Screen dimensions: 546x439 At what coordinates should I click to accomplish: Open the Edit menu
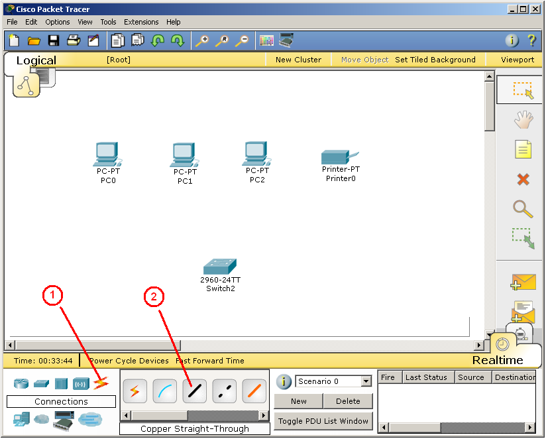coord(31,22)
